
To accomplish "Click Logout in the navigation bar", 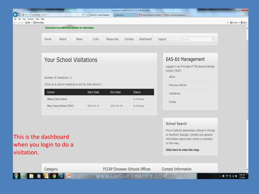I will pyautogui.click(x=162, y=39).
